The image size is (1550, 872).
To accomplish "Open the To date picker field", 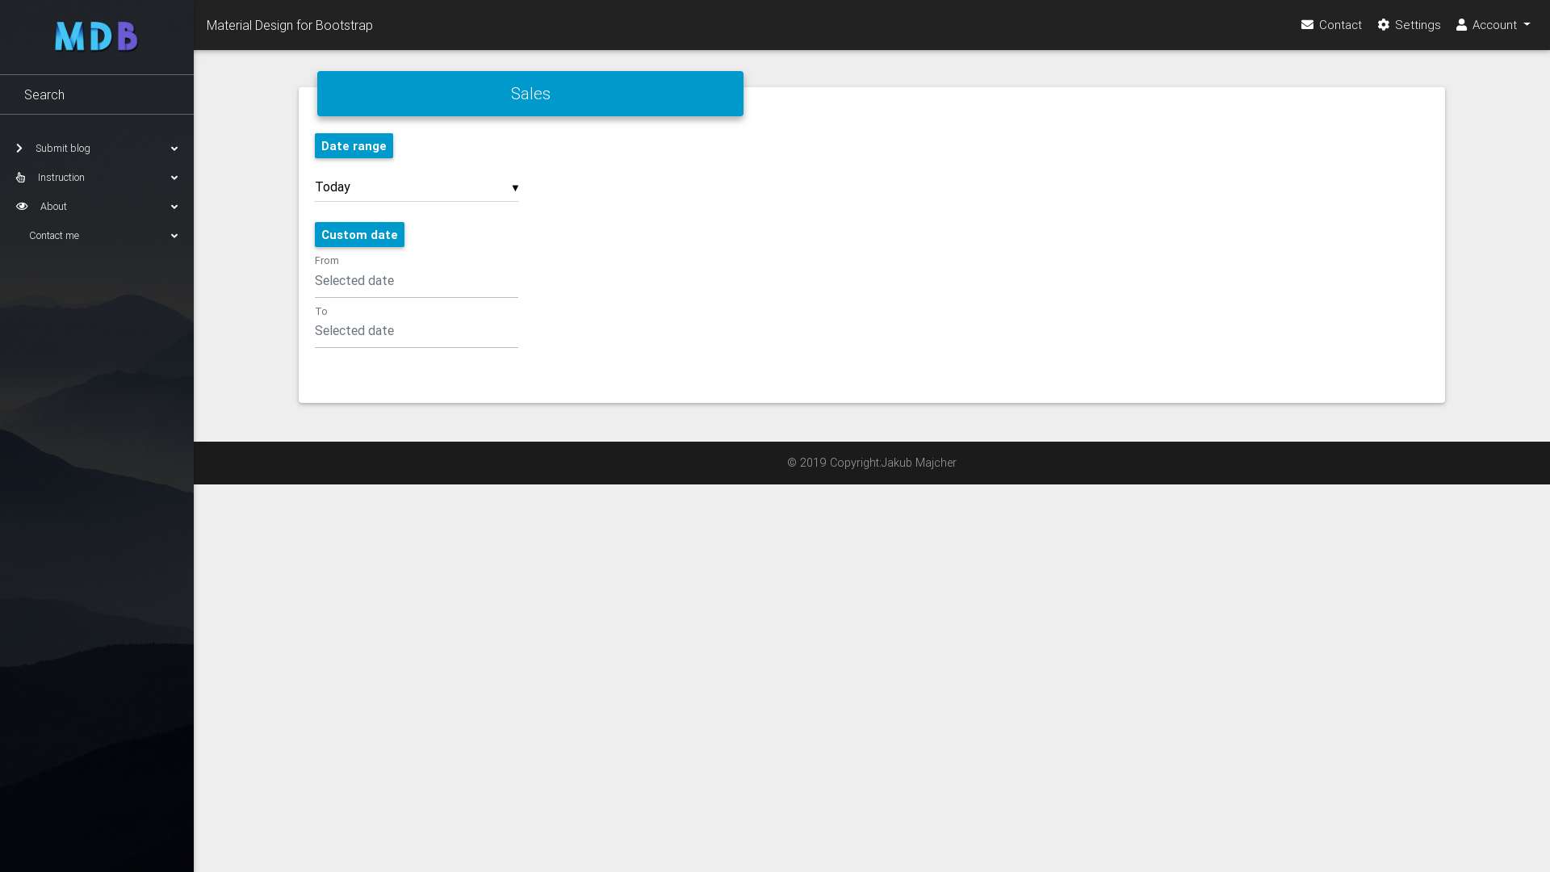I will [x=417, y=331].
